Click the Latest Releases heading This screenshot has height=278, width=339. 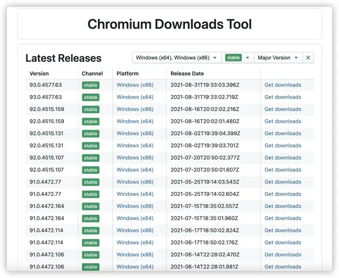pyautogui.click(x=64, y=58)
